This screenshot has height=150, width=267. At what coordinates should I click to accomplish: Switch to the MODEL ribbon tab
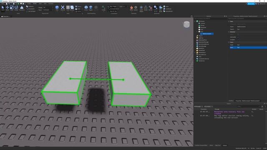(x=35, y=4)
